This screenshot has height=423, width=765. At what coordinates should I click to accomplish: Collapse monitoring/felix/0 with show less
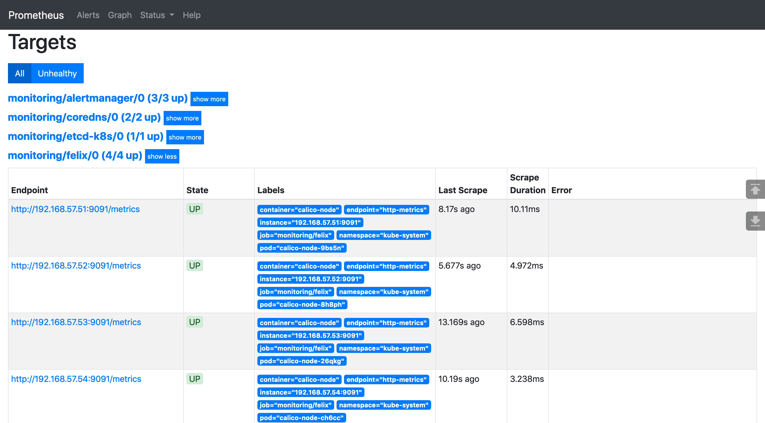(x=162, y=156)
